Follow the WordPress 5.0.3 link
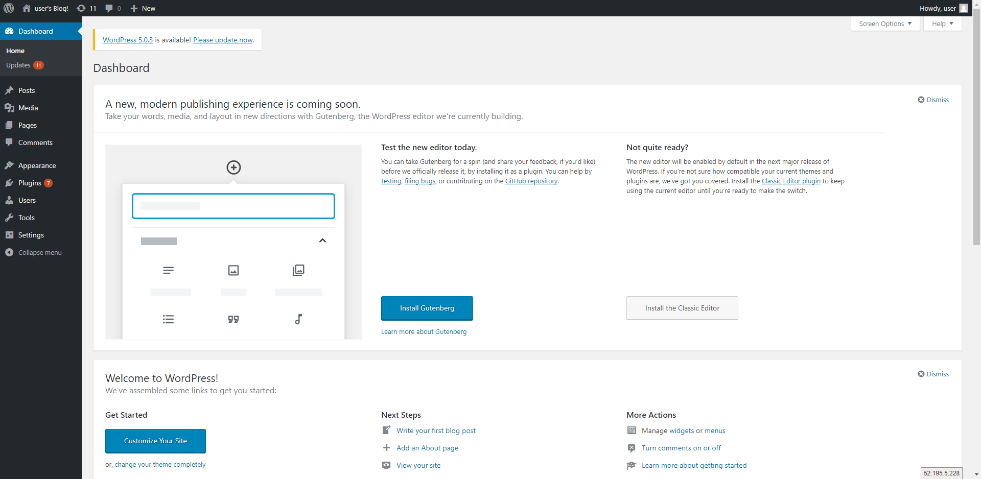Viewport: 981px width, 479px height. [x=128, y=40]
